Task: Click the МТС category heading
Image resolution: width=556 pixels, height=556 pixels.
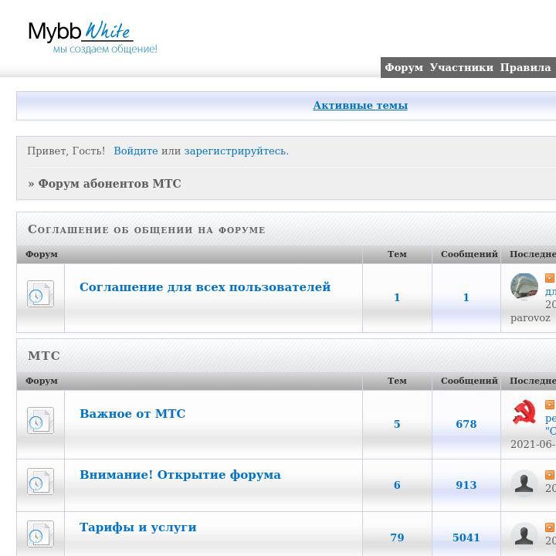Action: click(x=44, y=356)
